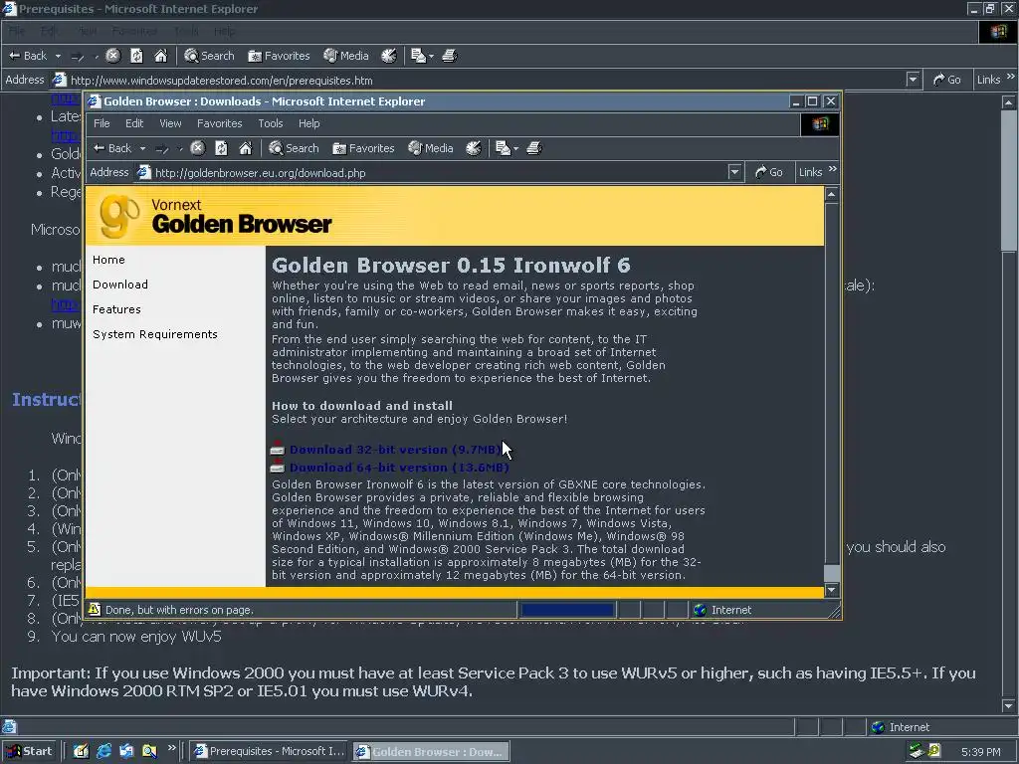
Task: Open Media in Prerequisites window toolbar
Action: (345, 56)
